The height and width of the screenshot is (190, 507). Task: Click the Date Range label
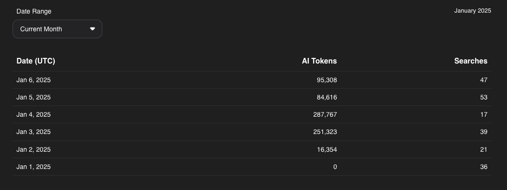point(34,11)
